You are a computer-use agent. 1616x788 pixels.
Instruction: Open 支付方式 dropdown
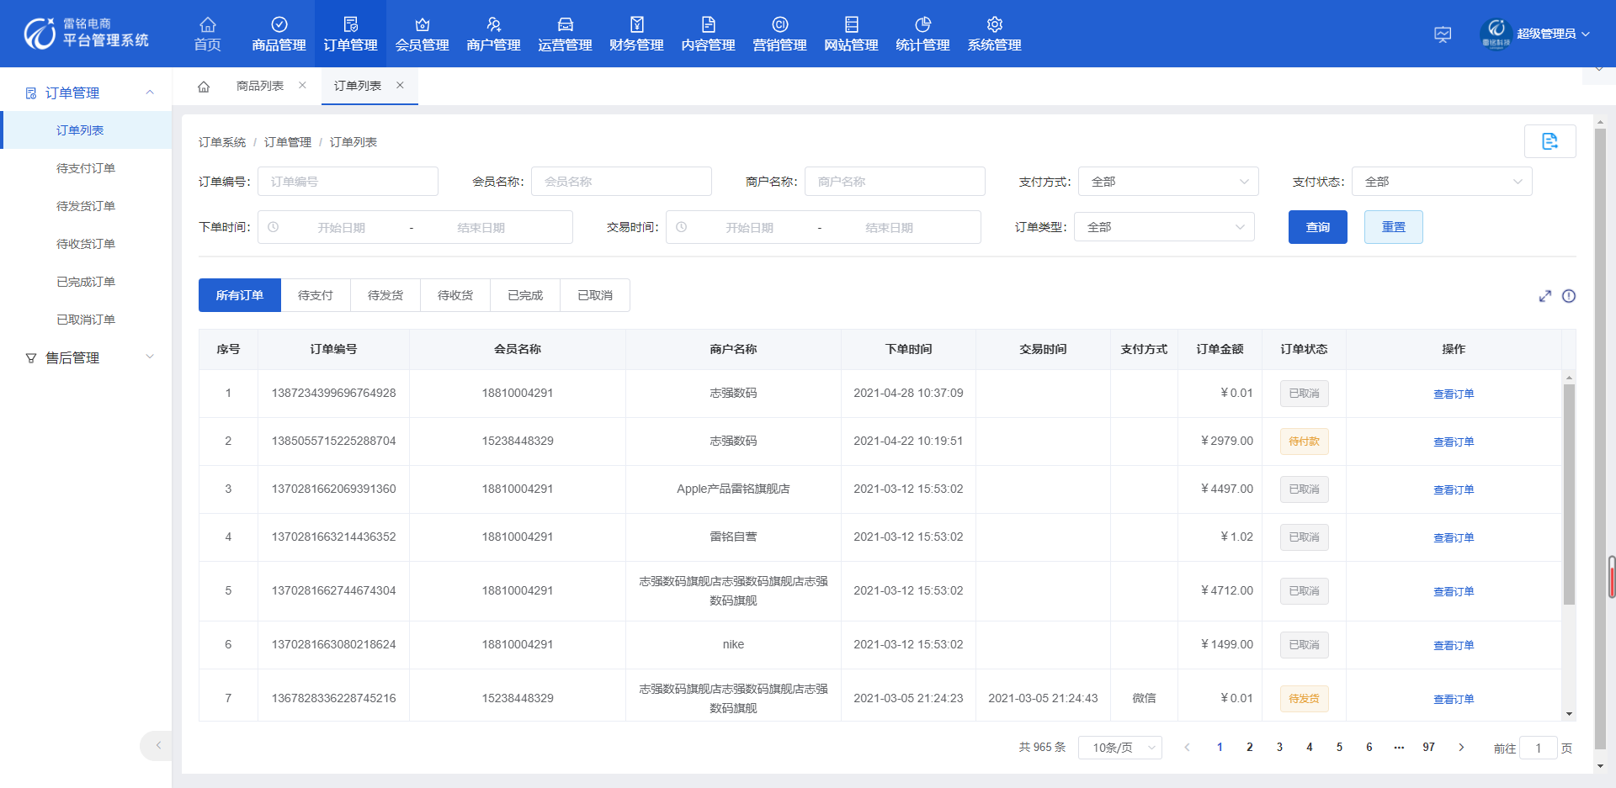tap(1168, 182)
